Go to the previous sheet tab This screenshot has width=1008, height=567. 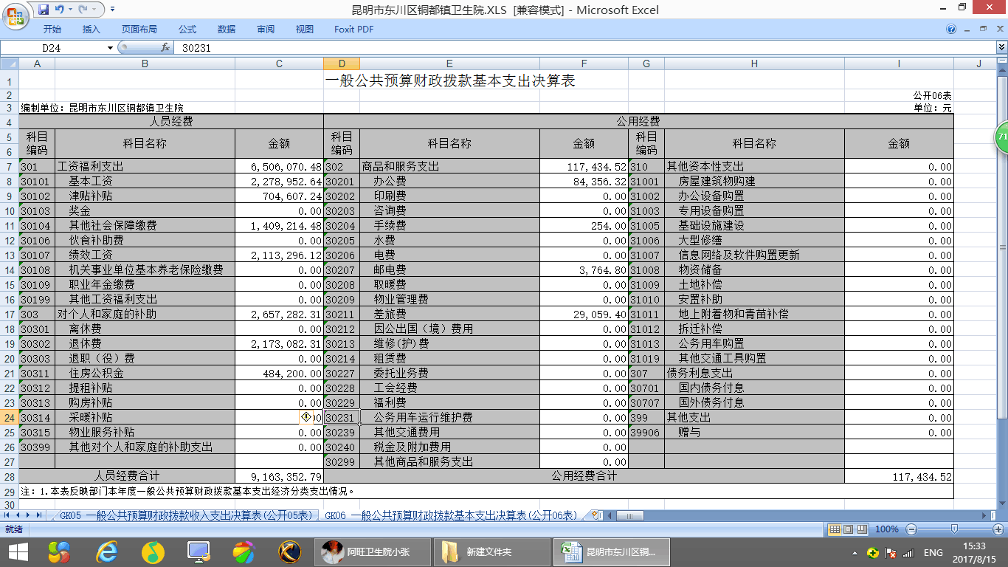coord(18,515)
